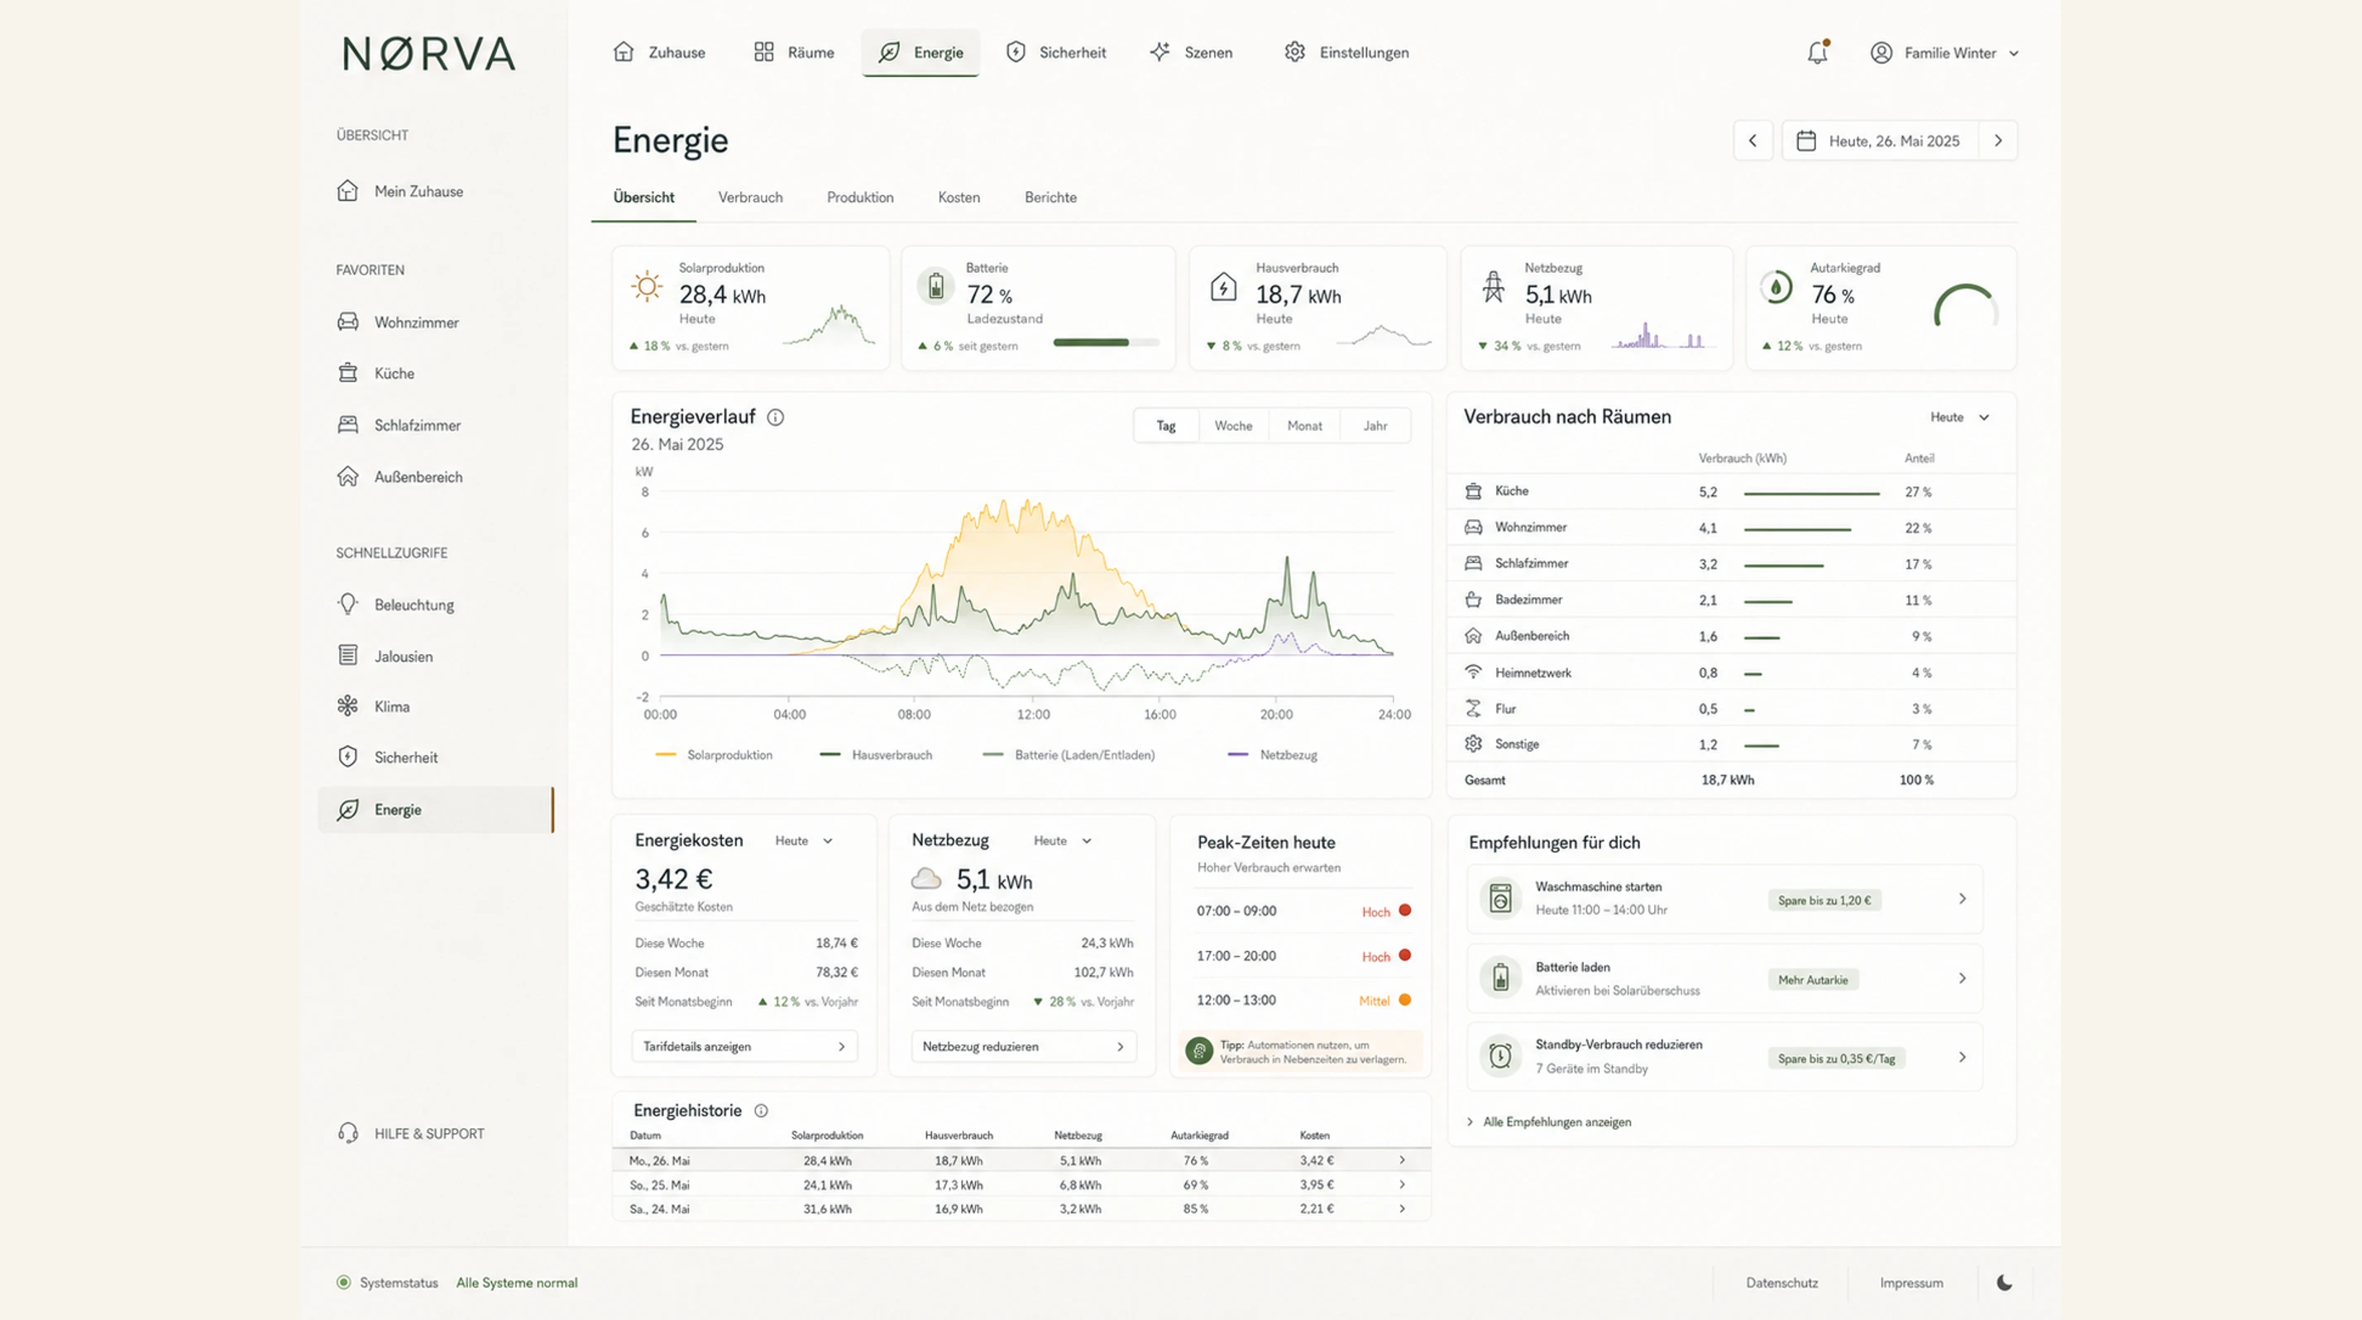Screen dimensions: 2362x1320
Task: Click the Badezimmer icon in room table
Action: click(x=1474, y=600)
